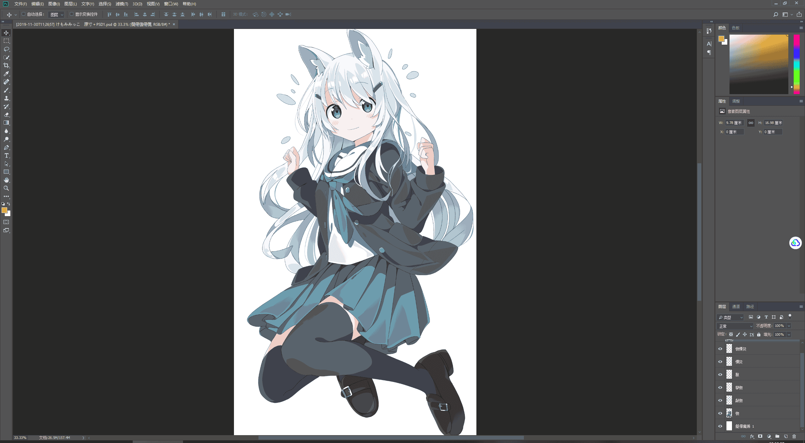Toggle lock all on layer
The height and width of the screenshot is (443, 805).
click(759, 334)
